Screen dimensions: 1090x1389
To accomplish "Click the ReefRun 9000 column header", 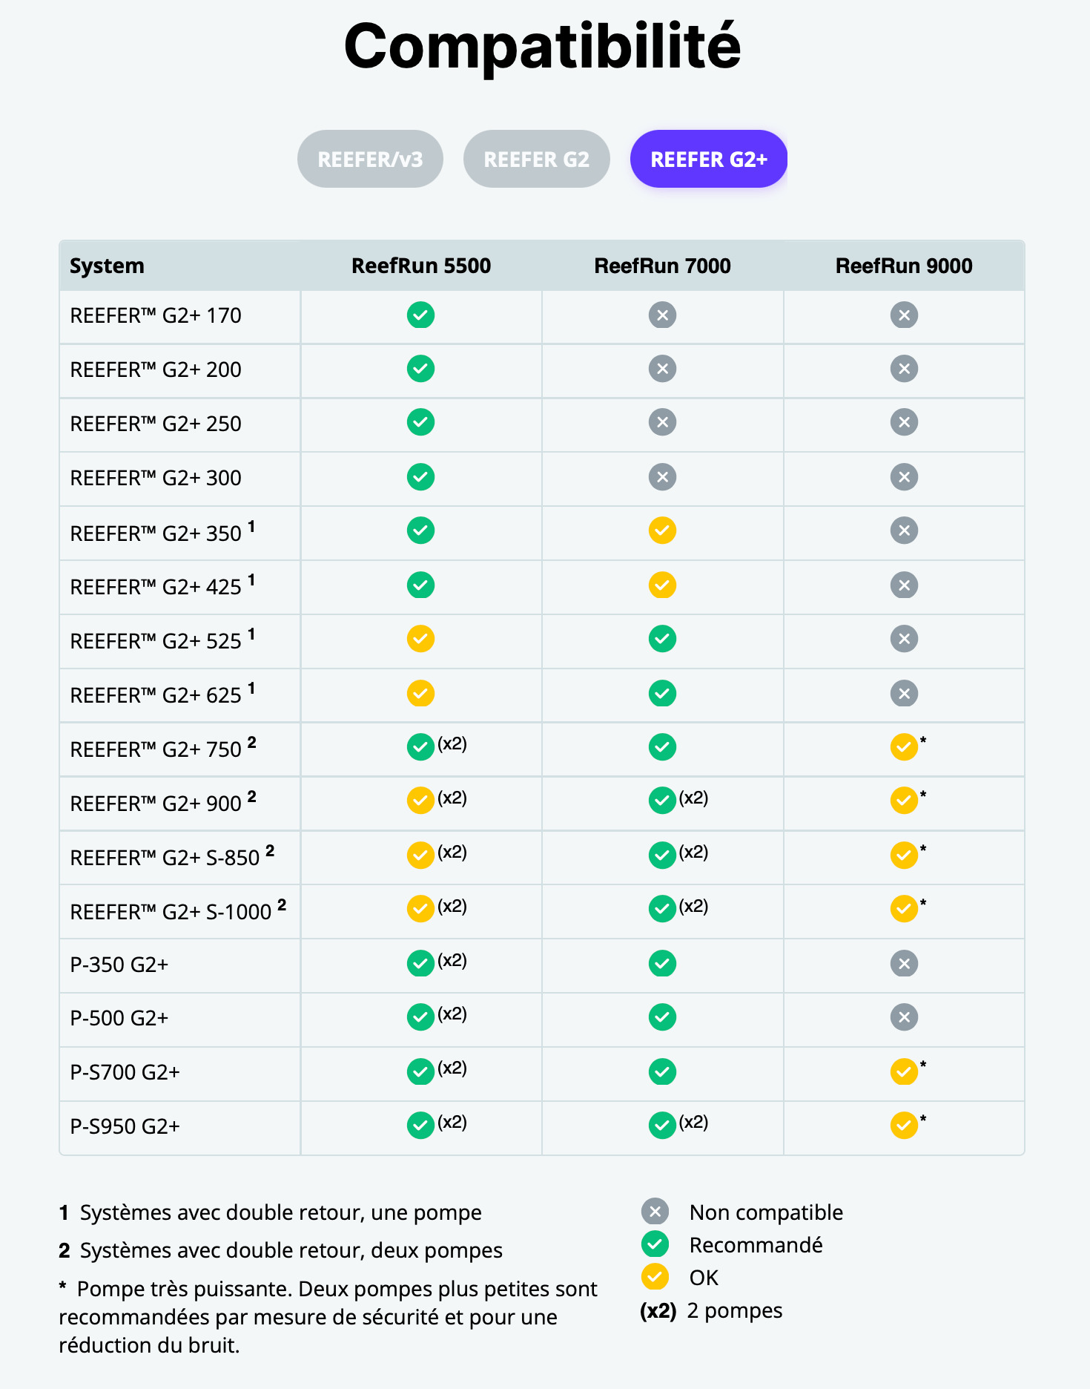I will 904,266.
